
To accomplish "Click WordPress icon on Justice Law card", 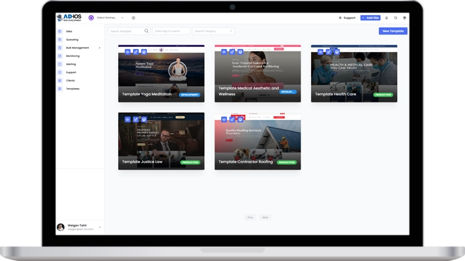I will click(x=144, y=119).
